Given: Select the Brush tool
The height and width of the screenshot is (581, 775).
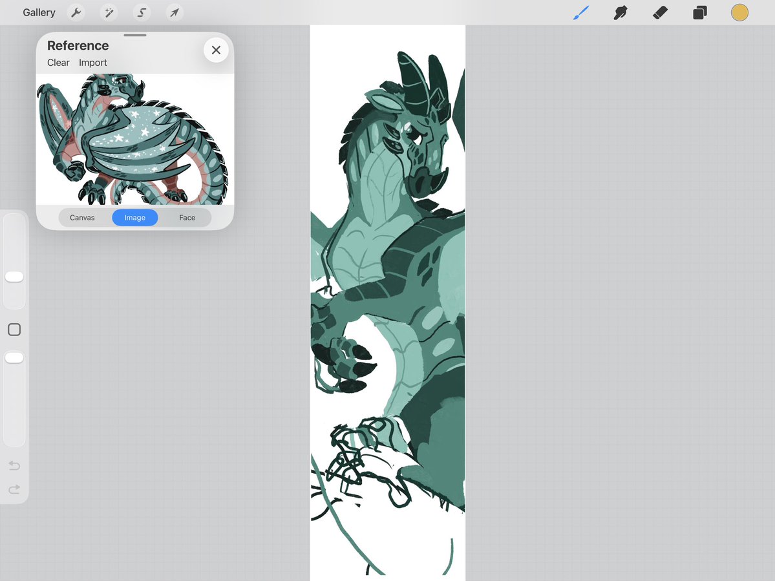Looking at the screenshot, I should pos(581,12).
